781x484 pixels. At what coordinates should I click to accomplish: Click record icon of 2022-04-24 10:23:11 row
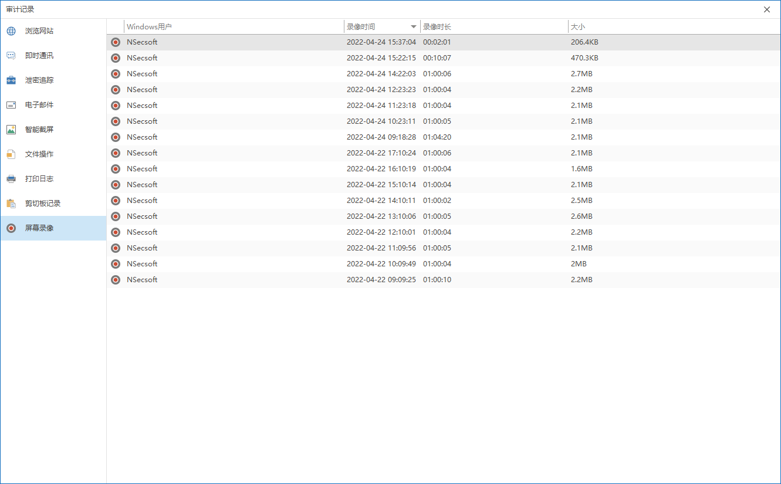pos(116,121)
